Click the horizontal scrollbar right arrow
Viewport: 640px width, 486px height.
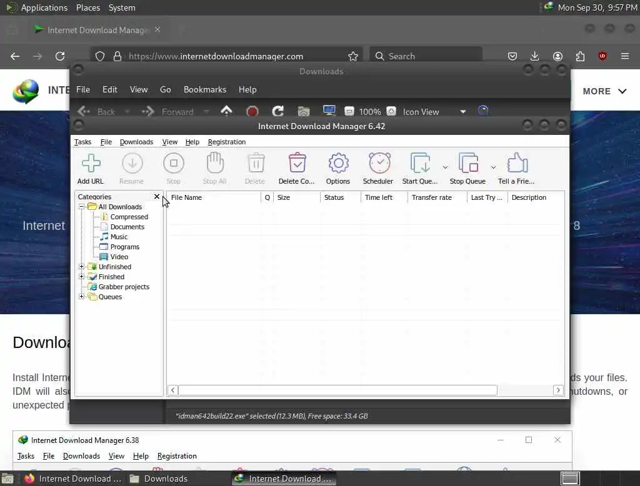click(558, 390)
